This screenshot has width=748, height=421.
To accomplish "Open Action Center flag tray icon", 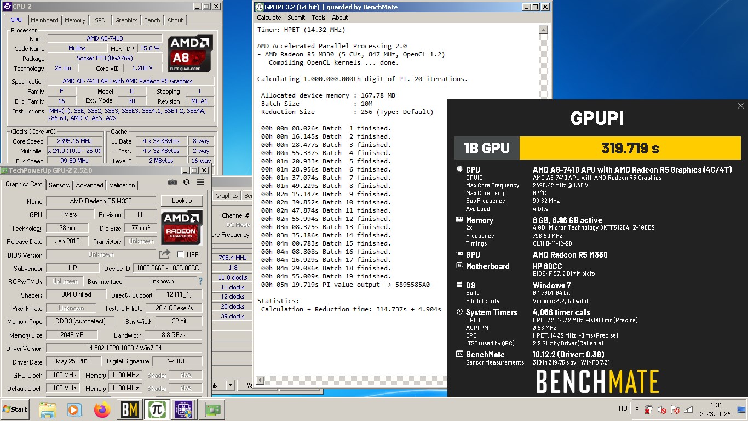I will 675,409.
